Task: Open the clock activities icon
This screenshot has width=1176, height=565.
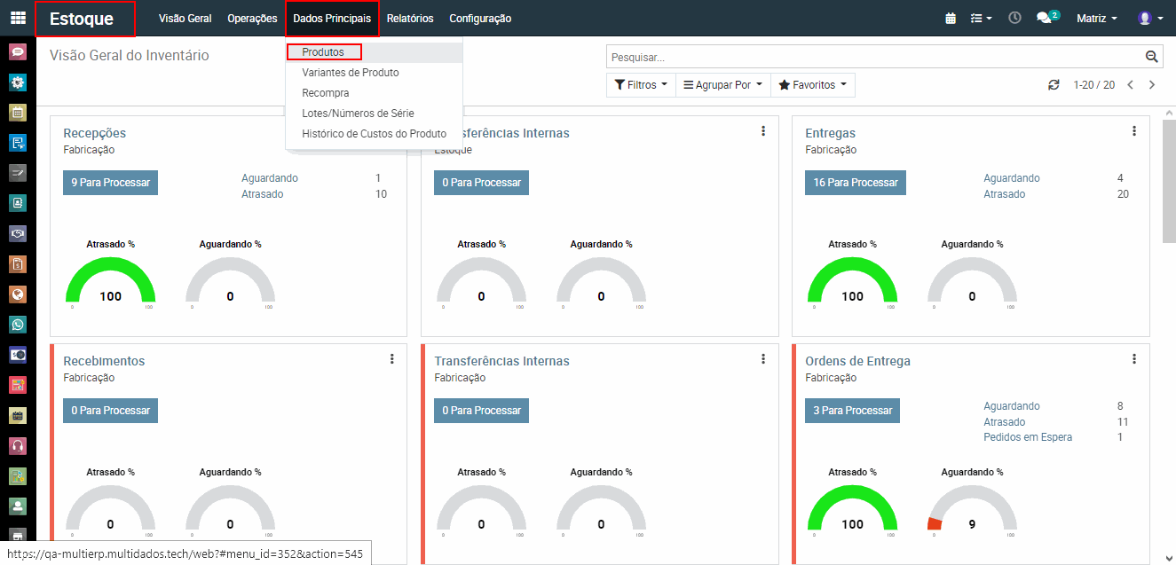Action: (x=1014, y=18)
